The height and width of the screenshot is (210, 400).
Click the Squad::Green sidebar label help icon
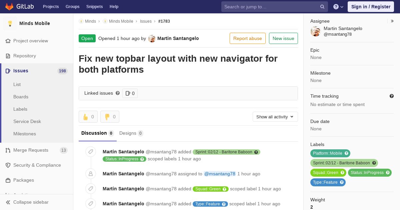[x=342, y=173]
